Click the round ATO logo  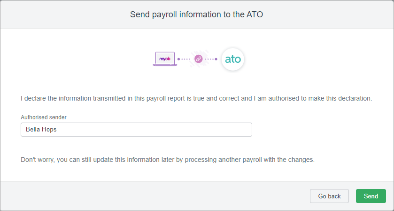pyautogui.click(x=233, y=59)
